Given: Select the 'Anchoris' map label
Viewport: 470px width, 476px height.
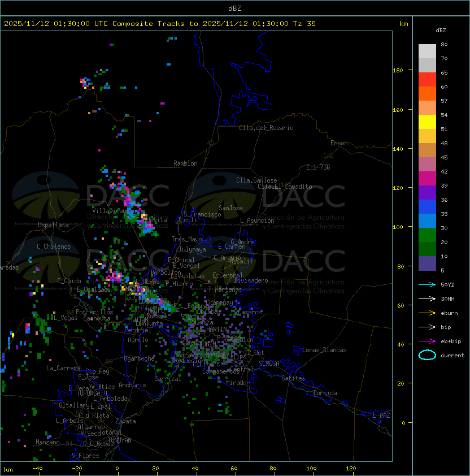Looking at the screenshot, I should pos(132,385).
